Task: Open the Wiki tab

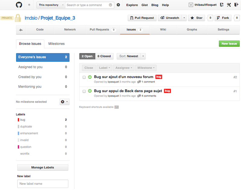Action: coord(163,30)
